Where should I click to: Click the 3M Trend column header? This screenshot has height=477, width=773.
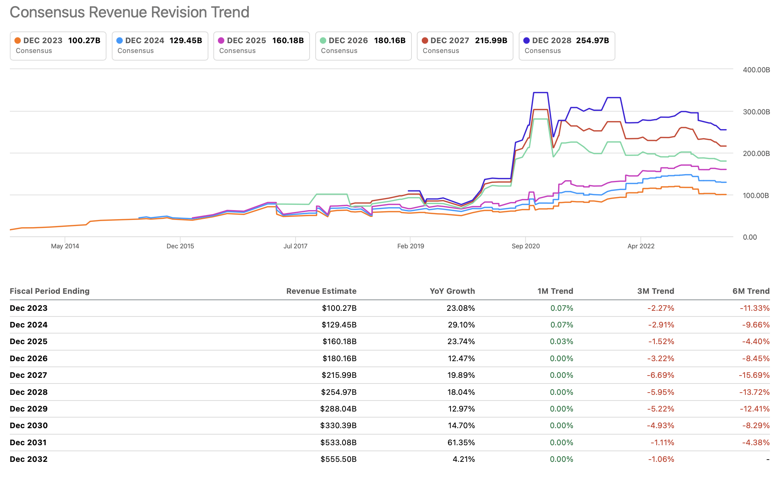point(656,291)
